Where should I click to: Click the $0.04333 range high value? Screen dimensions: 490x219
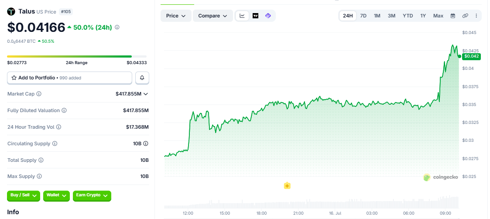point(137,62)
